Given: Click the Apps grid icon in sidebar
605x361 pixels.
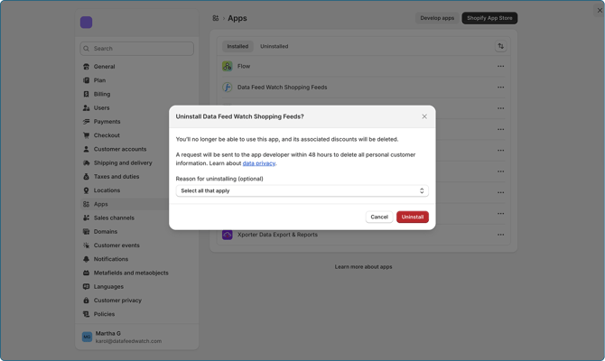Looking at the screenshot, I should [86, 204].
